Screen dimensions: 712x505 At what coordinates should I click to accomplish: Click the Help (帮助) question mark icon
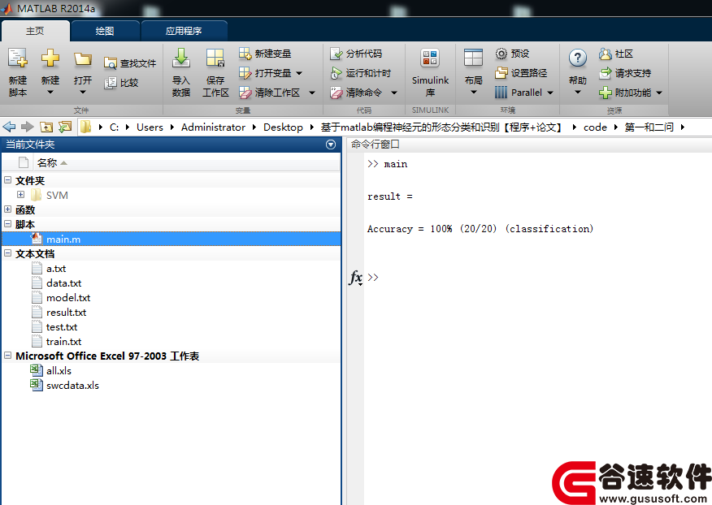[x=578, y=58]
